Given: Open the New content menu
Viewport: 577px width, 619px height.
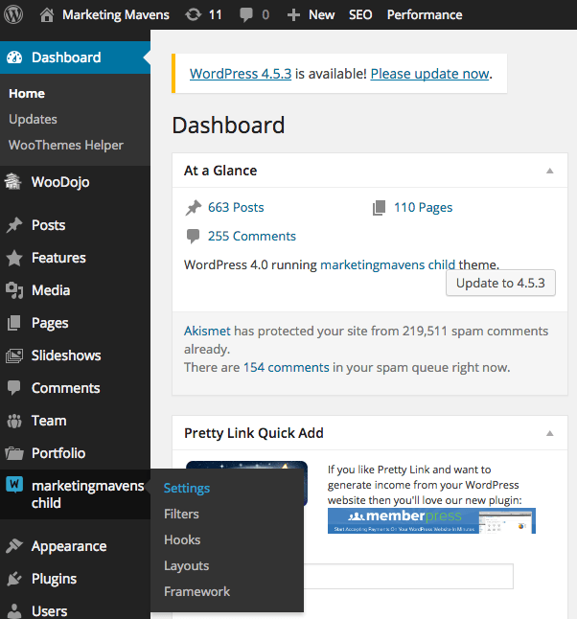Looking at the screenshot, I should [321, 15].
